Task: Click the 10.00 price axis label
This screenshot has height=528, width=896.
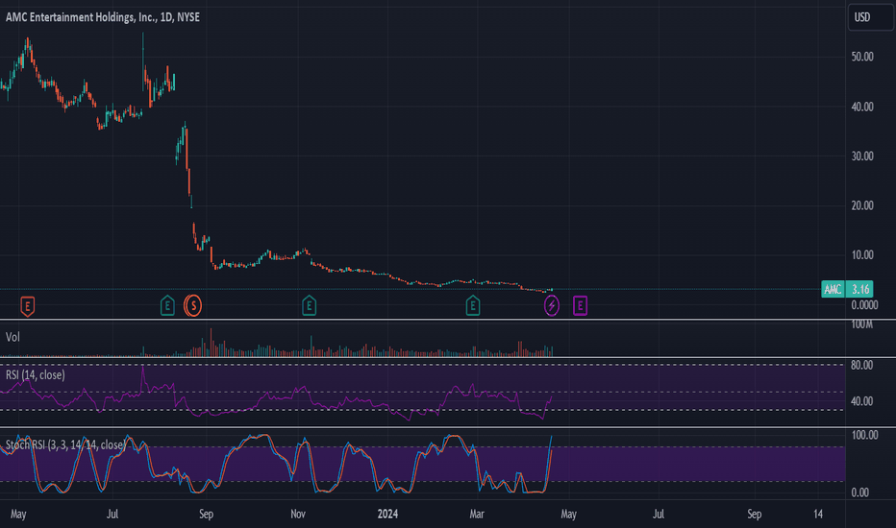Action: 862,254
